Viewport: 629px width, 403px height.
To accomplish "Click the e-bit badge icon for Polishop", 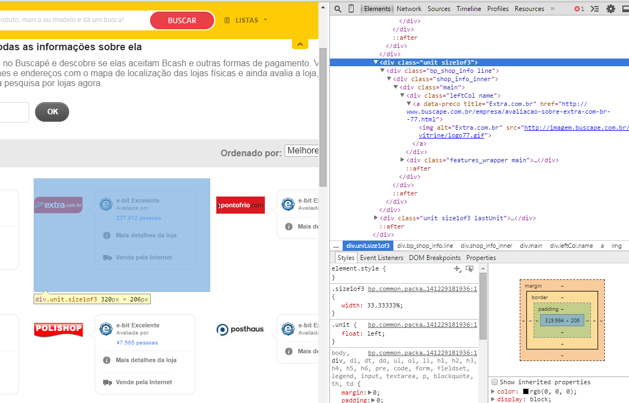I will (106, 329).
